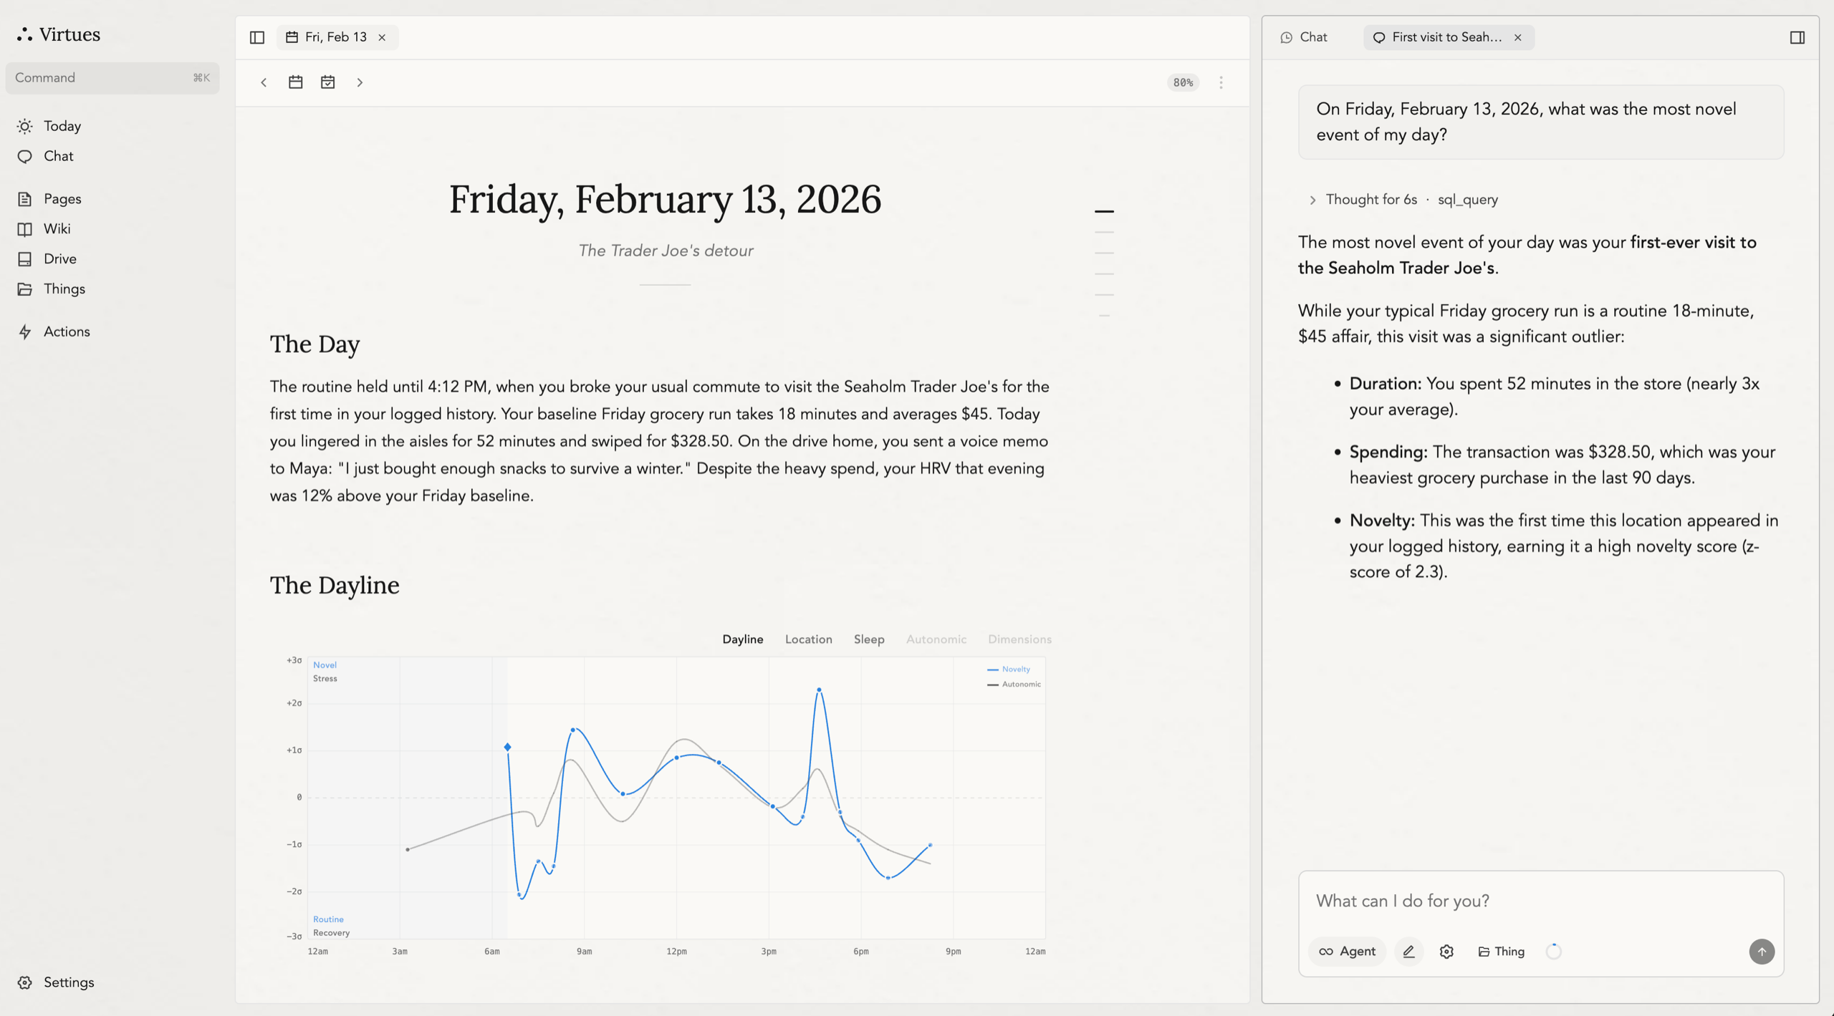Click the pencil edit icon in chat box
Image resolution: width=1834 pixels, height=1016 pixels.
coord(1408,952)
